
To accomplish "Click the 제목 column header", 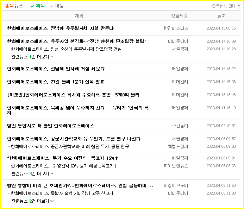I will click(x=79, y=16).
